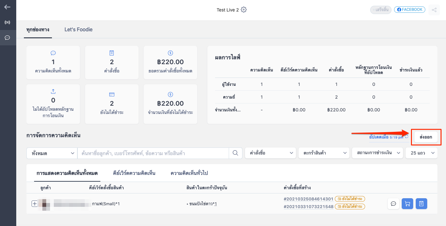Click the ผู้ใช้งาน row label
This screenshot has width=446, height=226.
pyautogui.click(x=229, y=84)
